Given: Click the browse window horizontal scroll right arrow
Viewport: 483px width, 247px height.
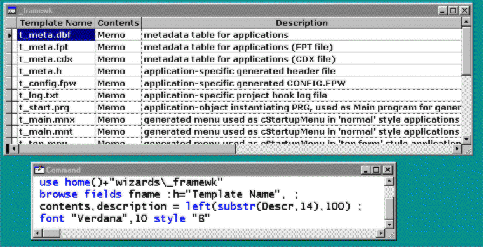Looking at the screenshot, I should pyautogui.click(x=458, y=149).
